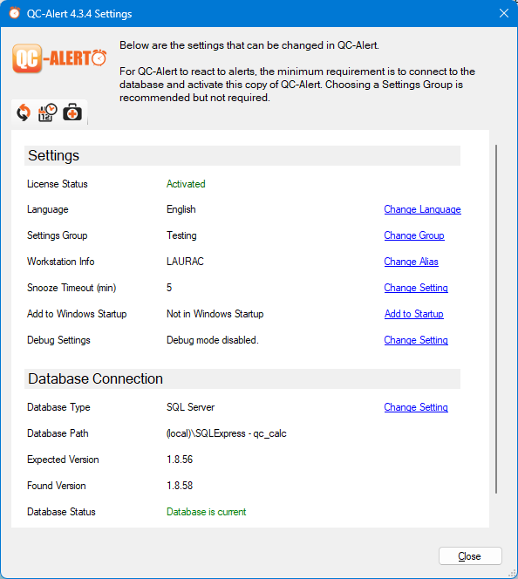
Task: Click the Debug Settings label
Action: tap(58, 340)
